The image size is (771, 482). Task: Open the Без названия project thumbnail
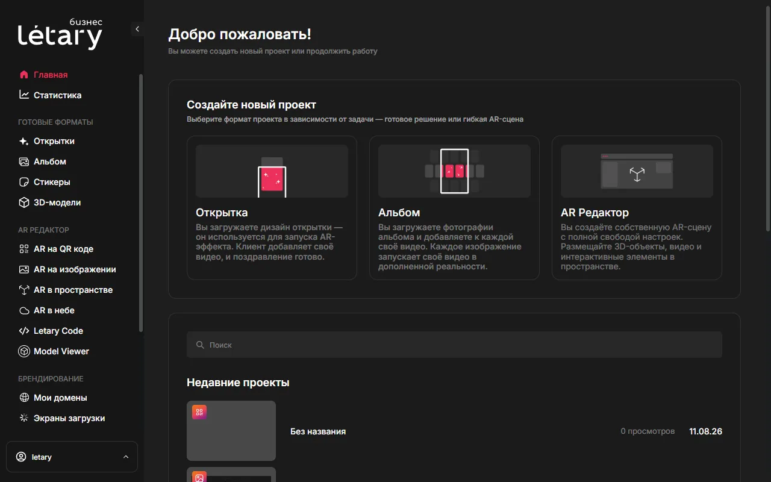tap(231, 431)
